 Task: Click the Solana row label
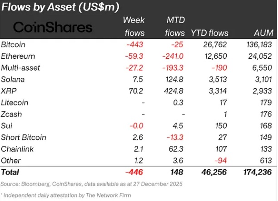click(14, 79)
